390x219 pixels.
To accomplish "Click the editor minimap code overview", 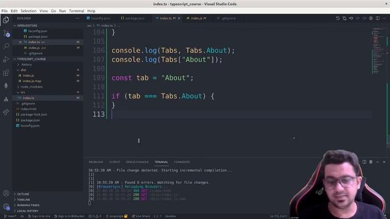I will [379, 51].
